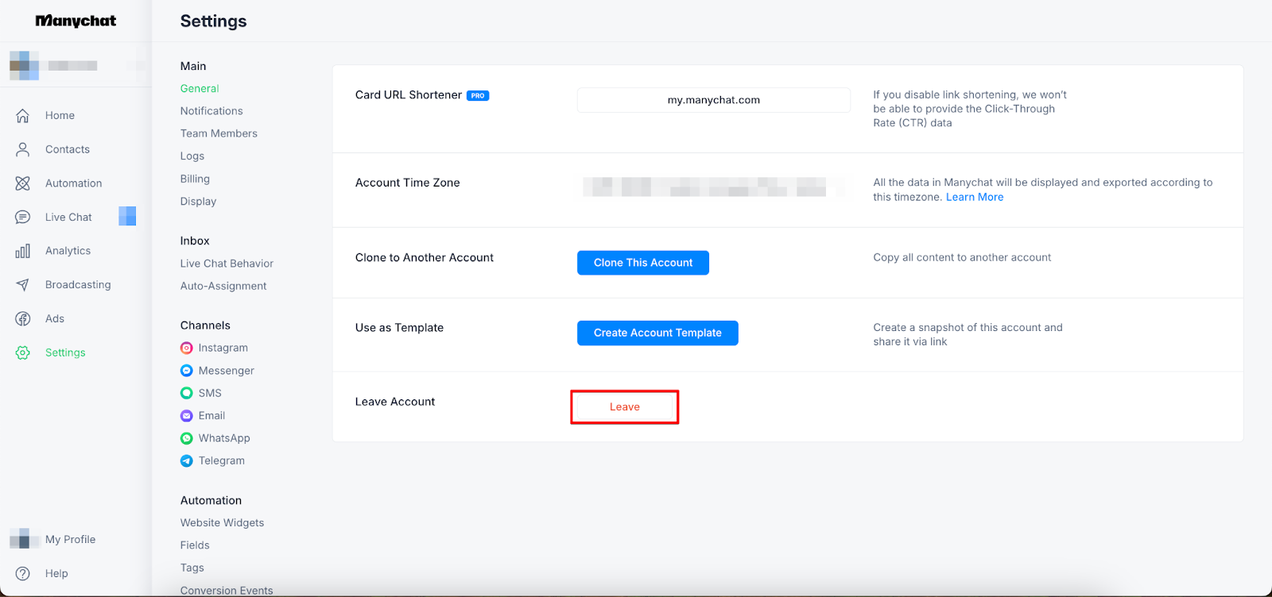Screen dimensions: 1272x597
Task: Click the Analytics bar chart icon
Action: [x=23, y=251]
